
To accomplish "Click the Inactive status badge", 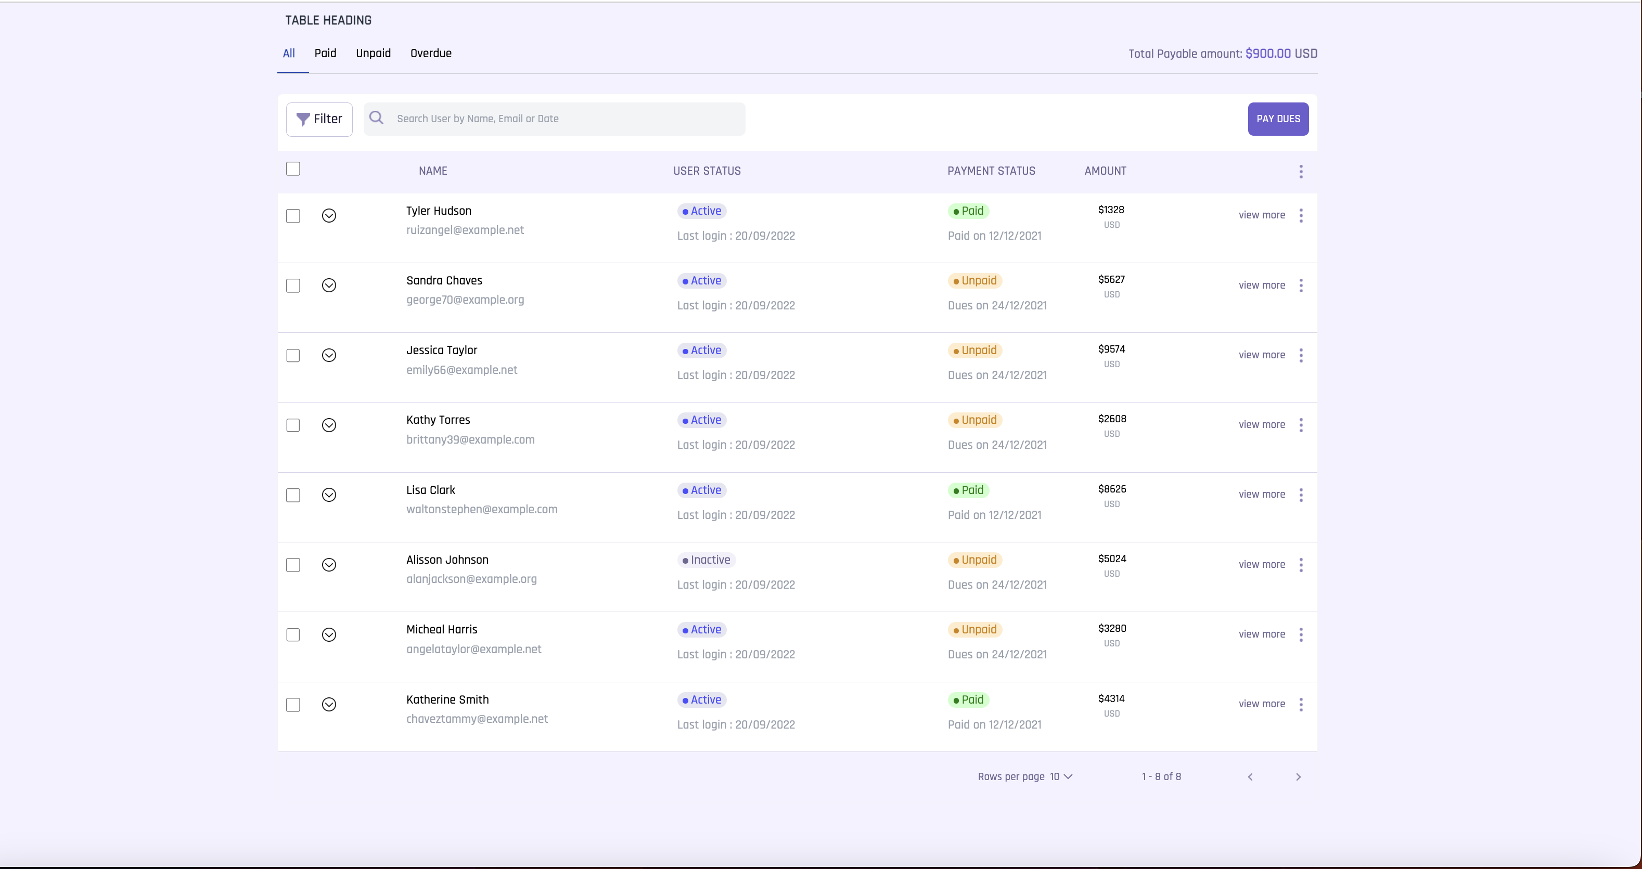I will click(x=706, y=560).
